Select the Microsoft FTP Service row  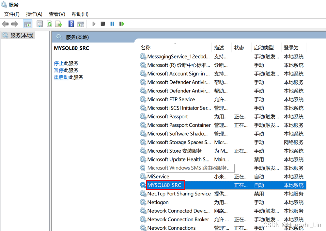pos(223,99)
